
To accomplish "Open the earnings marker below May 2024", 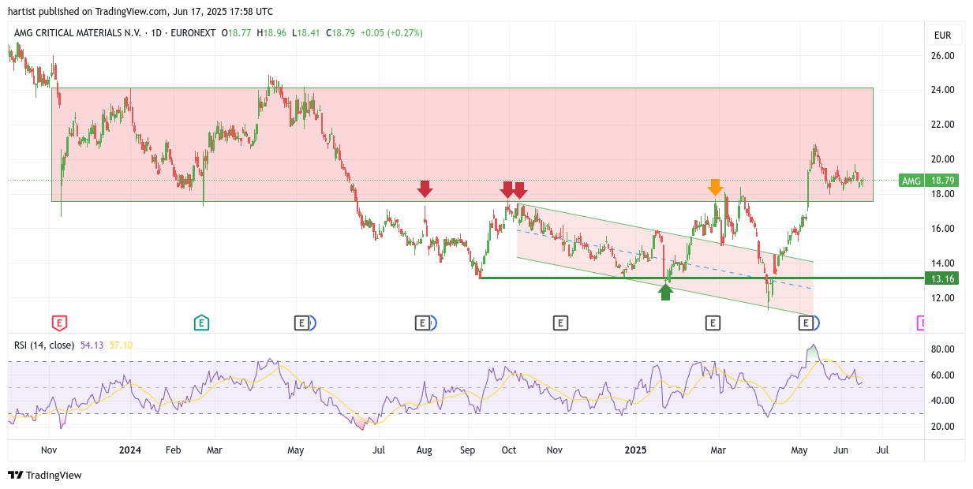I will (301, 323).
